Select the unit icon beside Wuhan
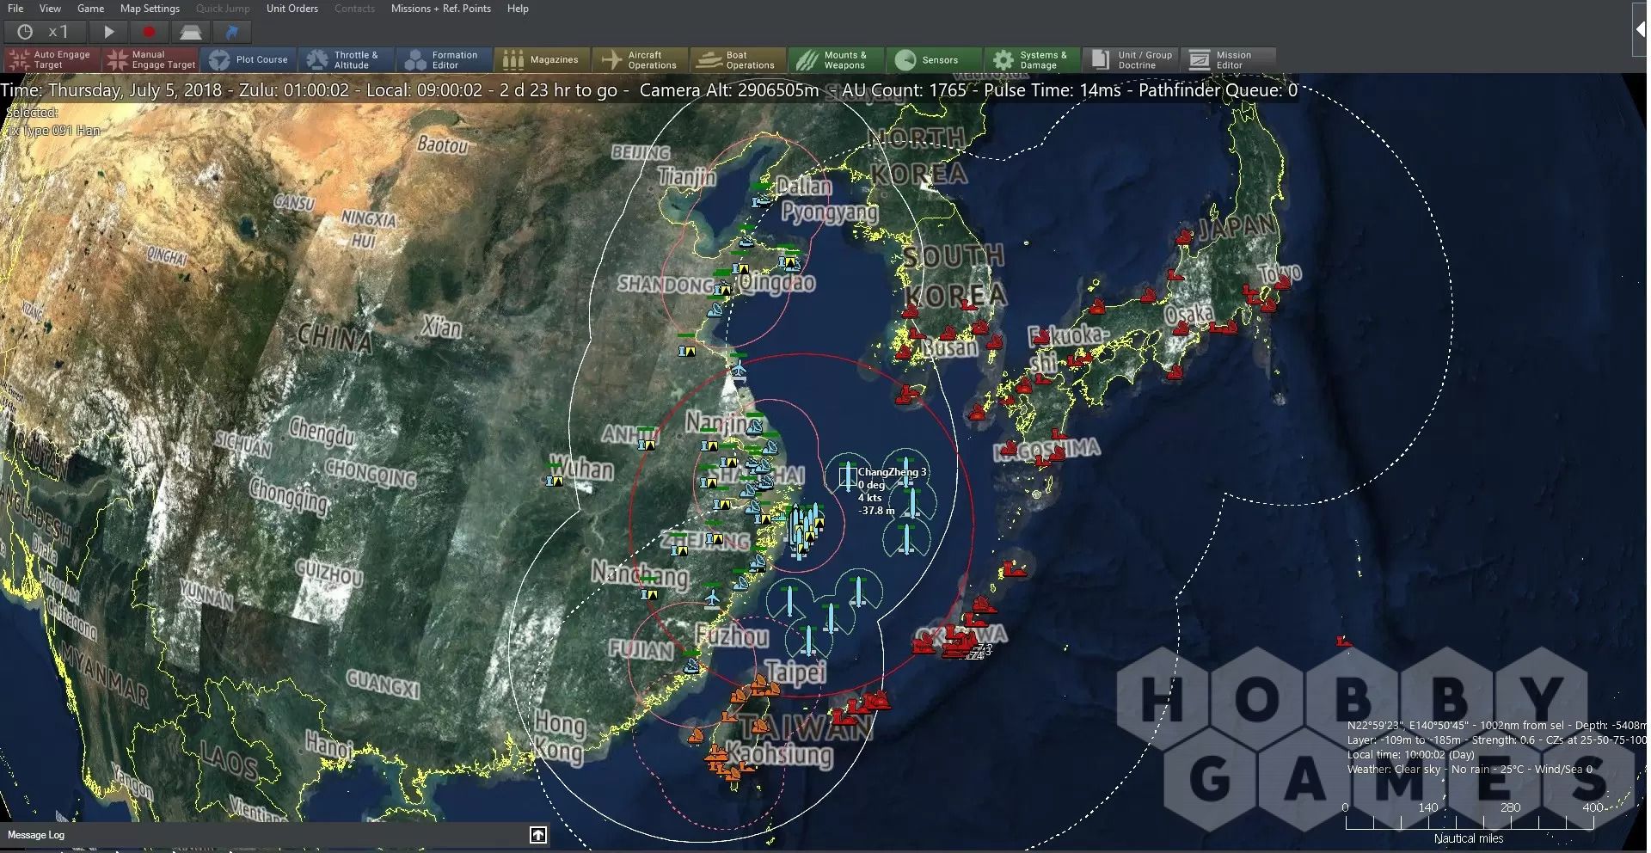The width and height of the screenshot is (1651, 853). click(x=555, y=481)
